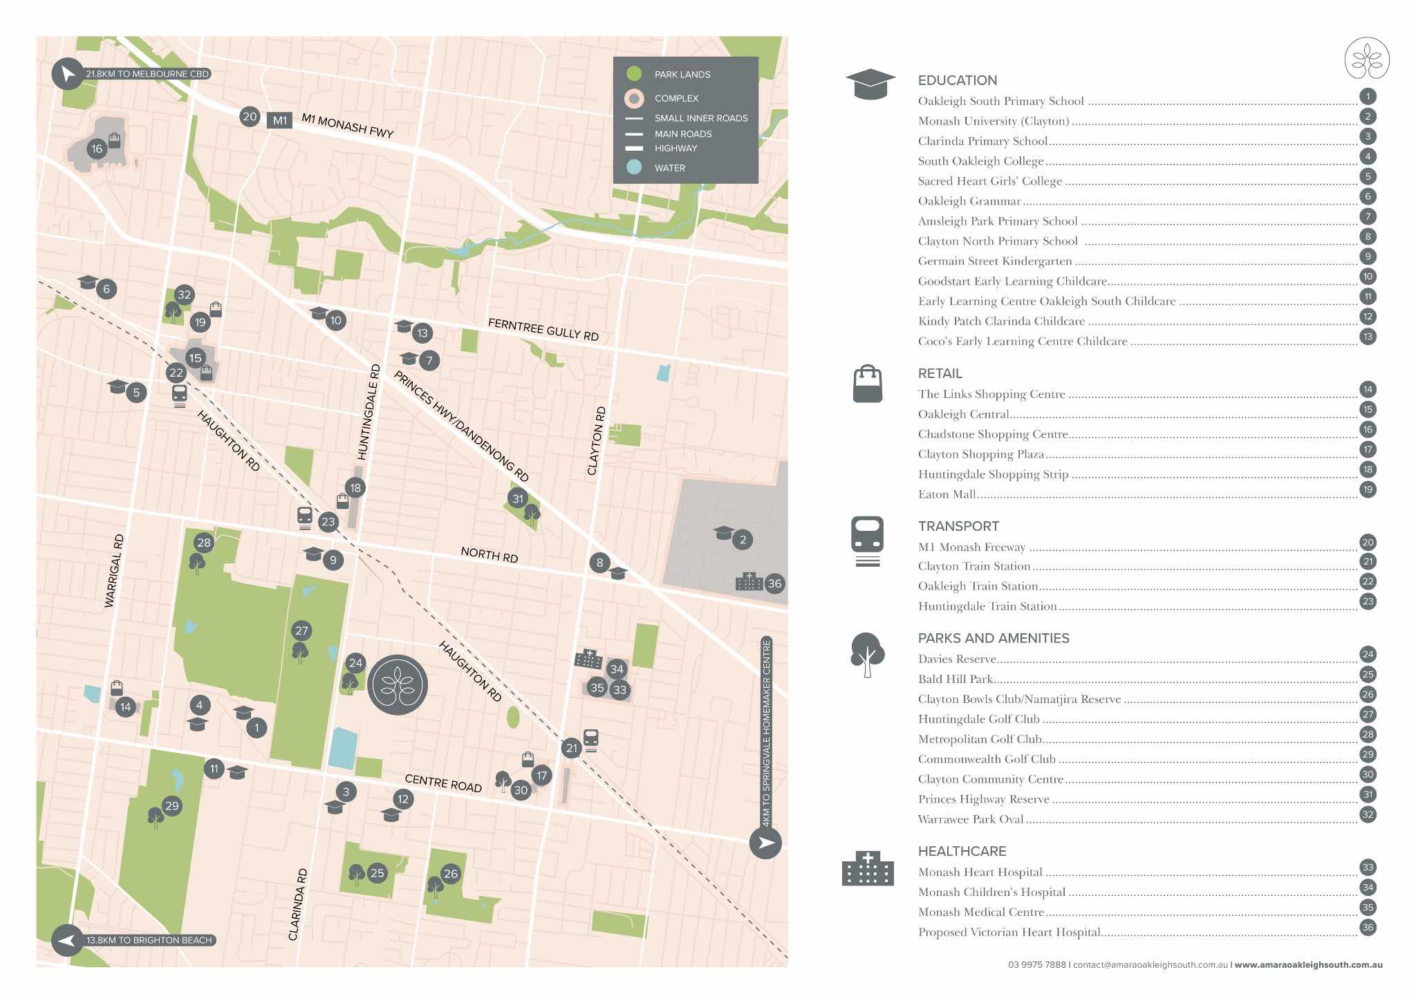Viewport: 1416px width, 1001px height.
Task: Click the contact@amaraoakleighsouth.com.au email address
Action: [x=1150, y=964]
